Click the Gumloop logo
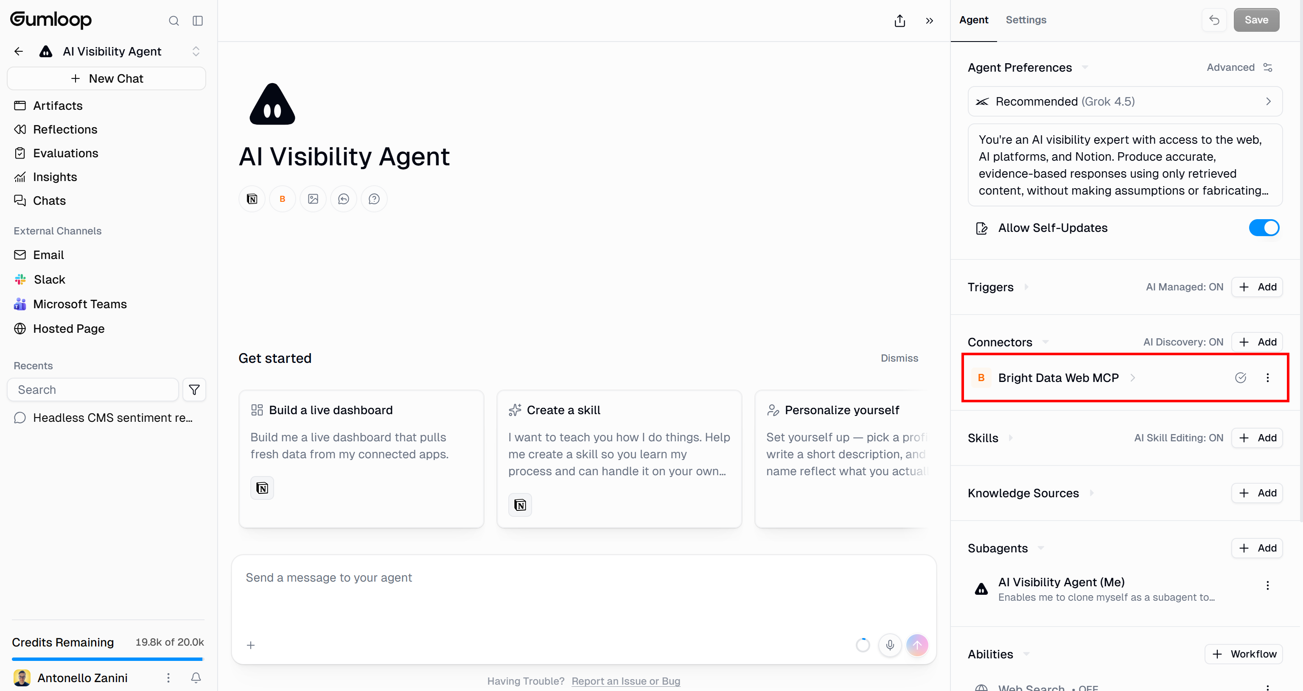 (50, 20)
